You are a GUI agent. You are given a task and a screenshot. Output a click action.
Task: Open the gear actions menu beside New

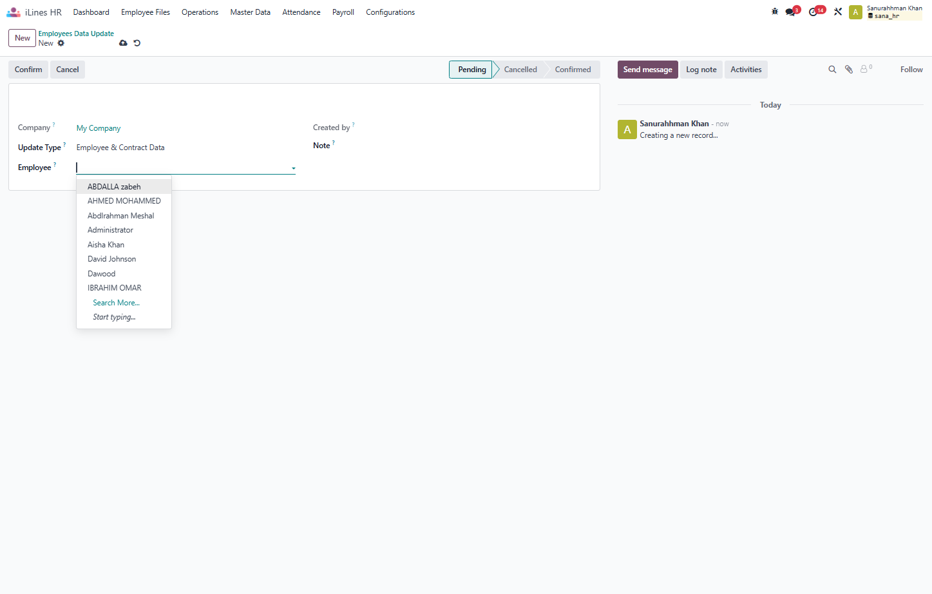(61, 43)
